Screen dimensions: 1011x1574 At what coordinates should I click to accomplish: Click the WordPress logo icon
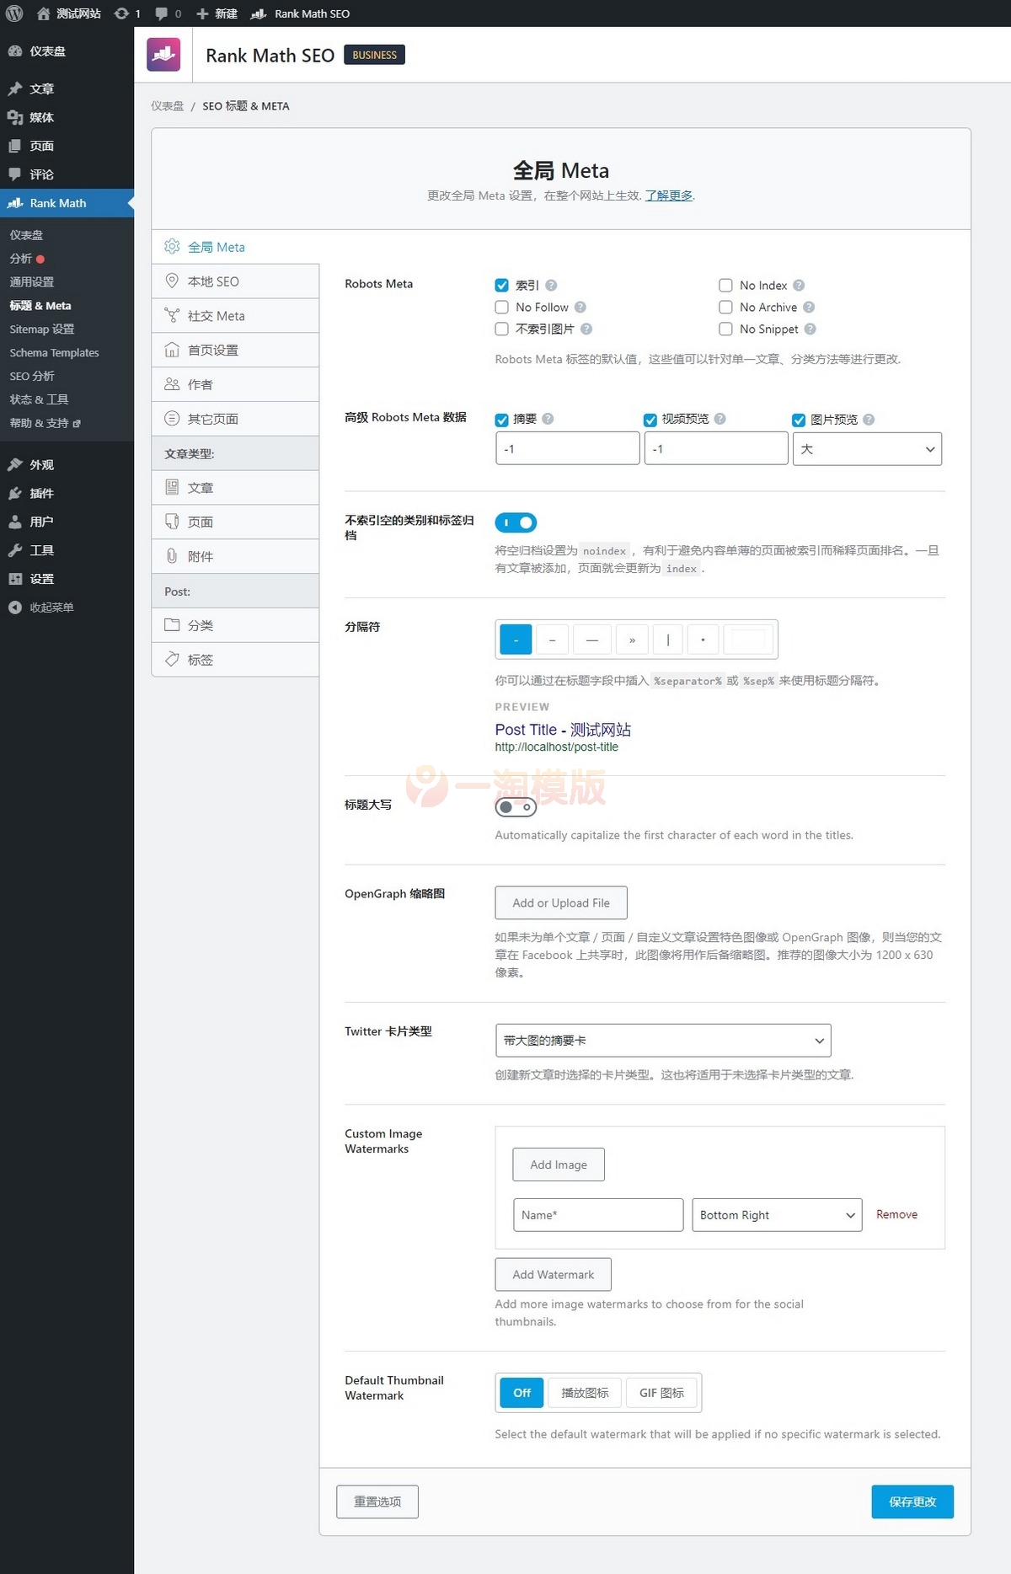coord(14,13)
